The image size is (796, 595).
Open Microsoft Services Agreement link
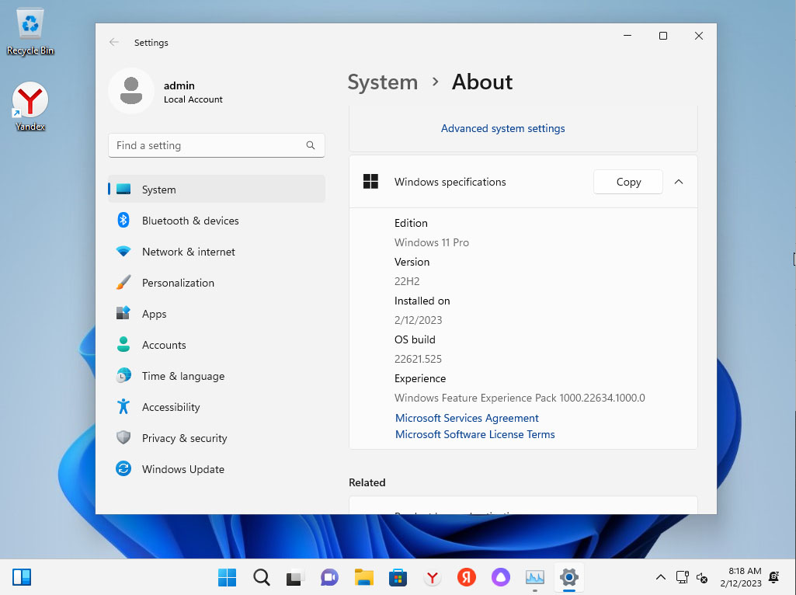click(x=467, y=418)
